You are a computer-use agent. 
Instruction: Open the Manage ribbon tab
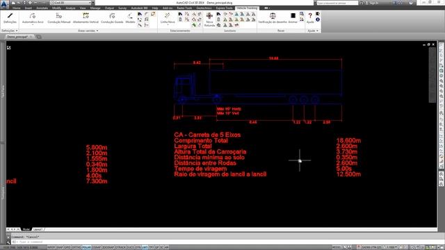pos(95,8)
